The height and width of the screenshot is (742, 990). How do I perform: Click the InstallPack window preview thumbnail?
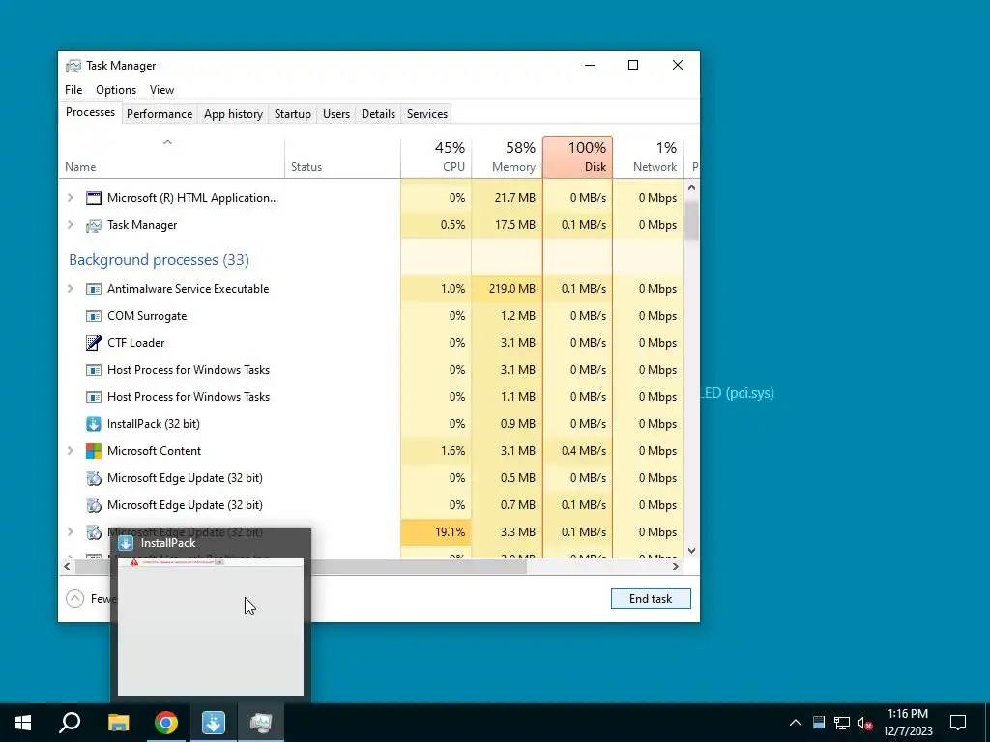click(210, 626)
